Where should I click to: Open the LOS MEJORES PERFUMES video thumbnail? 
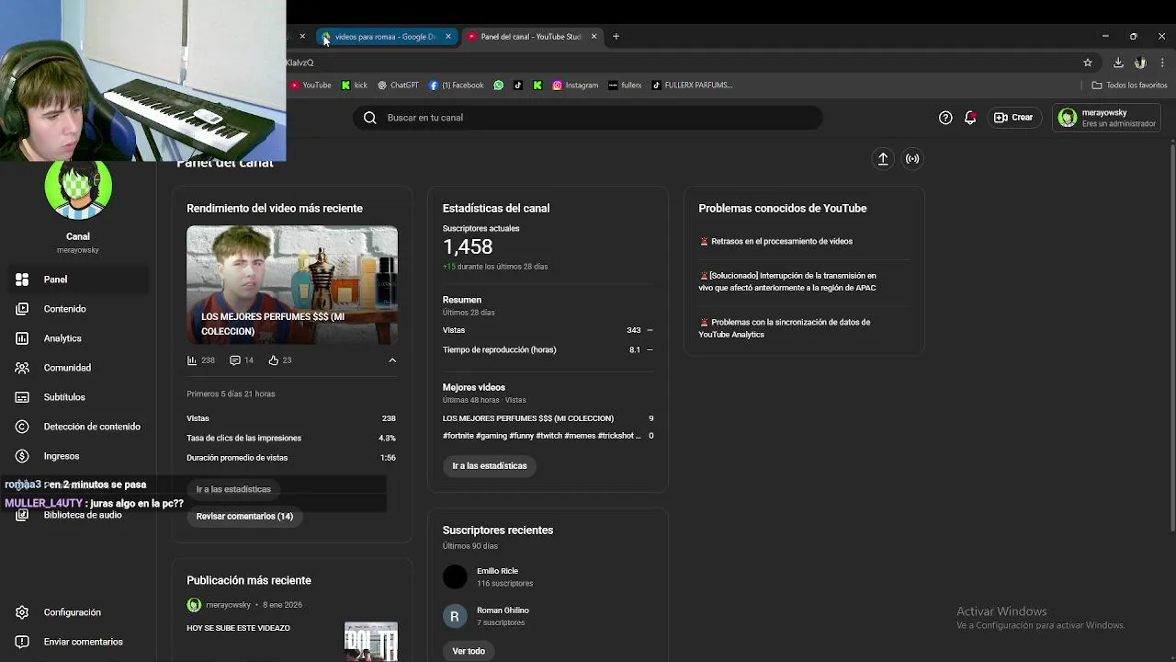pyautogui.click(x=292, y=285)
